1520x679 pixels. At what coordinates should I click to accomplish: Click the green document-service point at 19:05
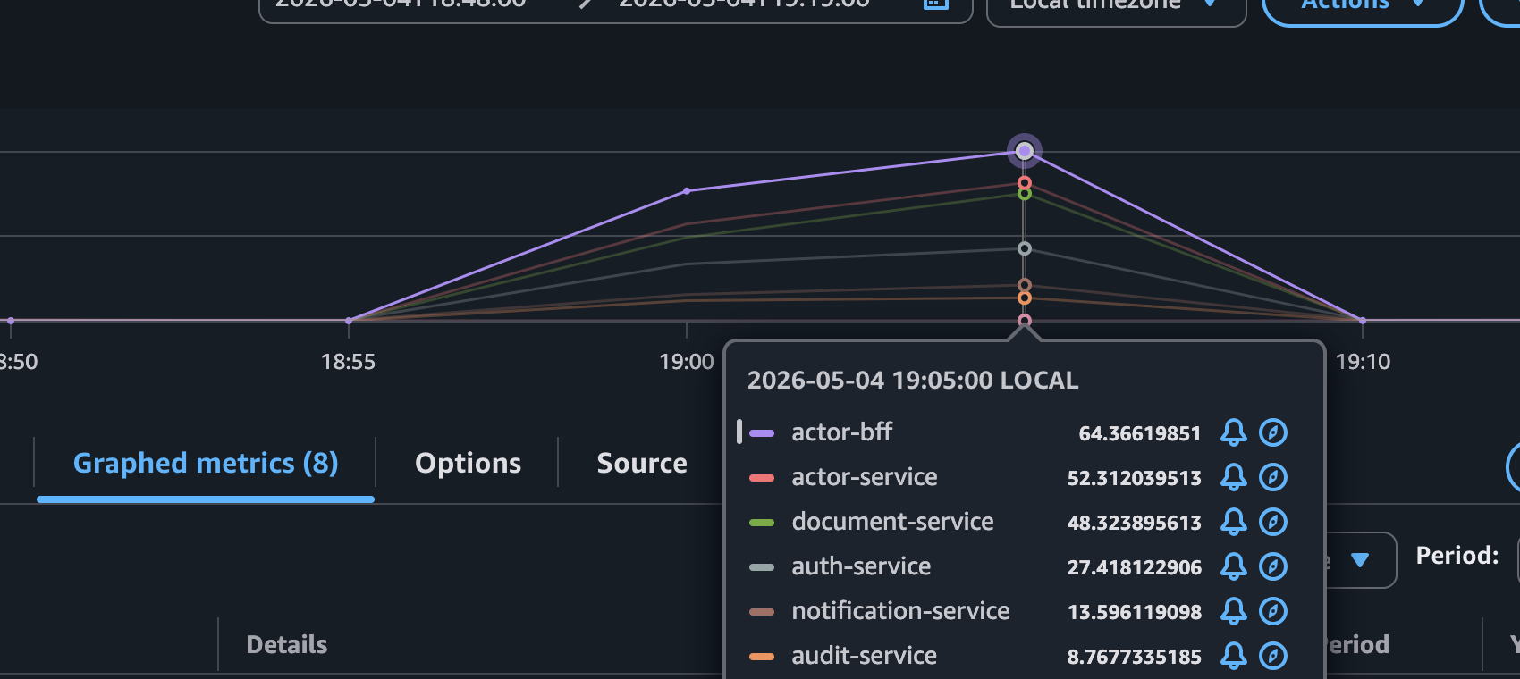tap(1025, 194)
